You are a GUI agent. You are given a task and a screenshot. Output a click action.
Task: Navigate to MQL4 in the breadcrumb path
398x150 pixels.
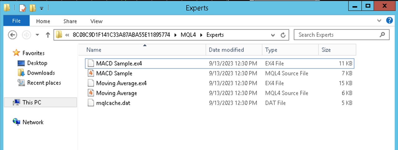[188, 35]
